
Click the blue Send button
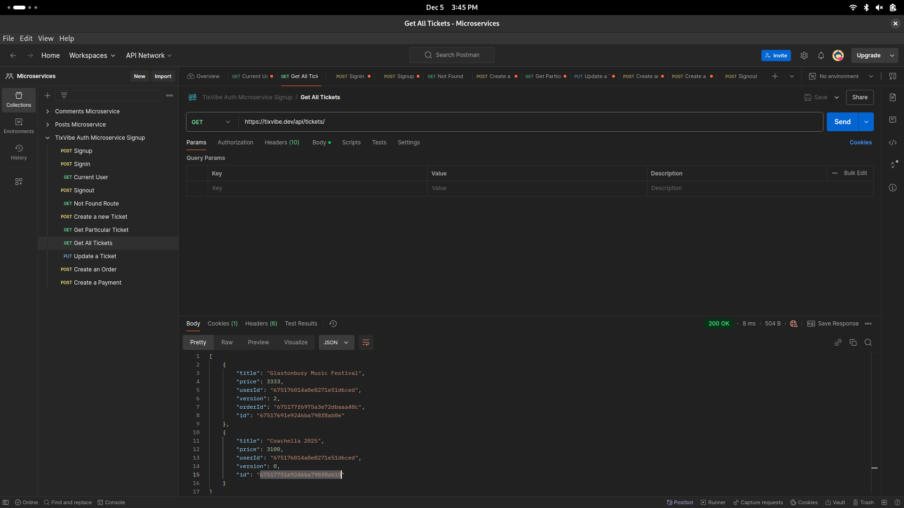click(843, 122)
